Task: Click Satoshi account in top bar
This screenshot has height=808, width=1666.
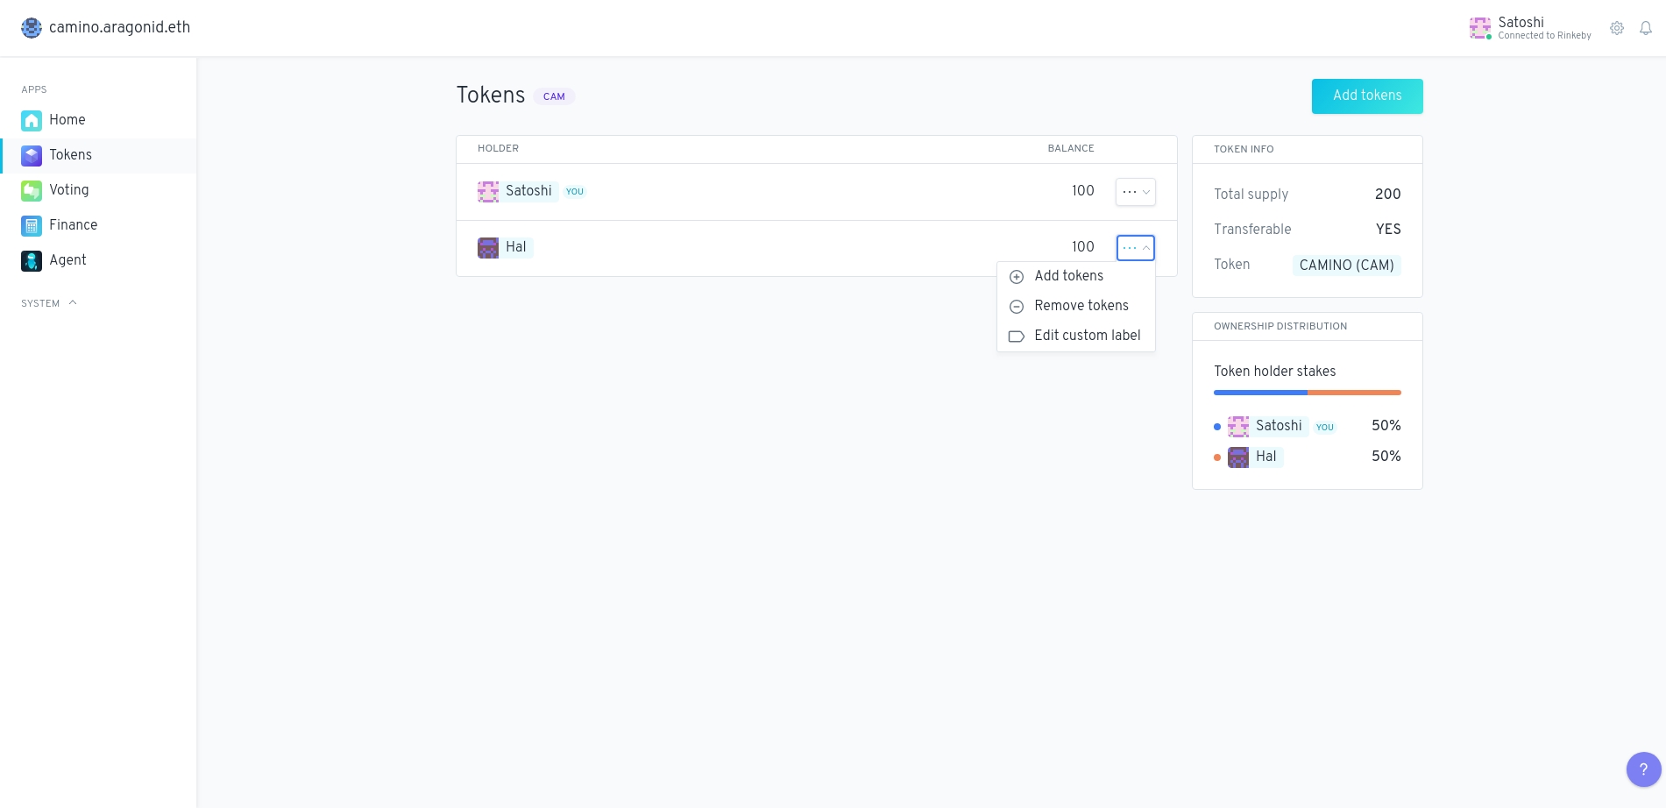Action: pos(1530,28)
